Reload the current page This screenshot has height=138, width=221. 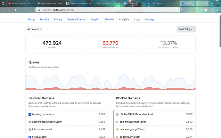pyautogui.click(x=15, y=10)
